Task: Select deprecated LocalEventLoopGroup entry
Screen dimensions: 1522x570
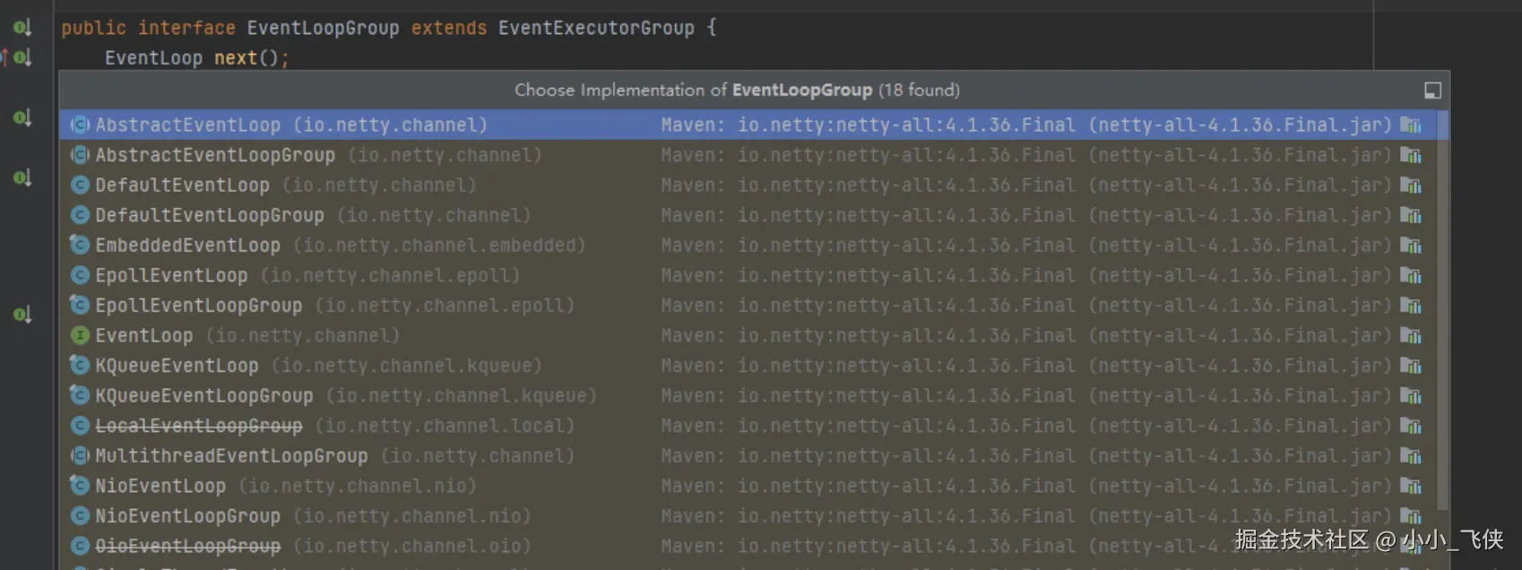Action: click(x=747, y=426)
